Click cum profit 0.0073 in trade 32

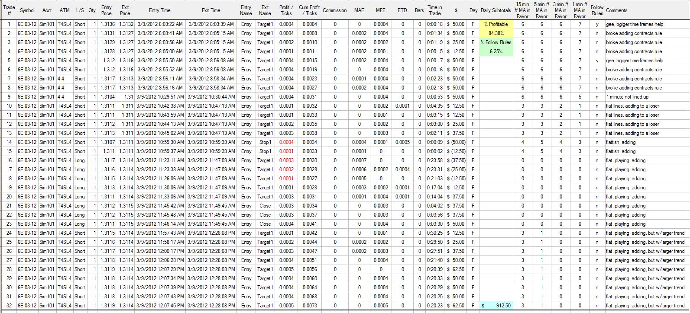coord(309,306)
